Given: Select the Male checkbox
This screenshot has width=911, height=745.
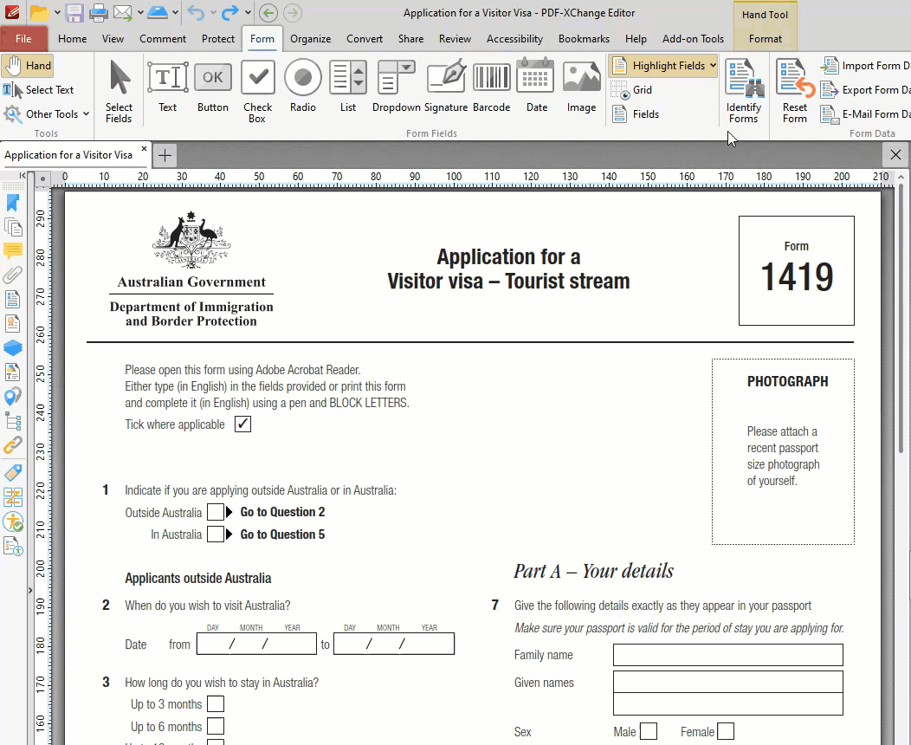Looking at the screenshot, I should (x=649, y=731).
